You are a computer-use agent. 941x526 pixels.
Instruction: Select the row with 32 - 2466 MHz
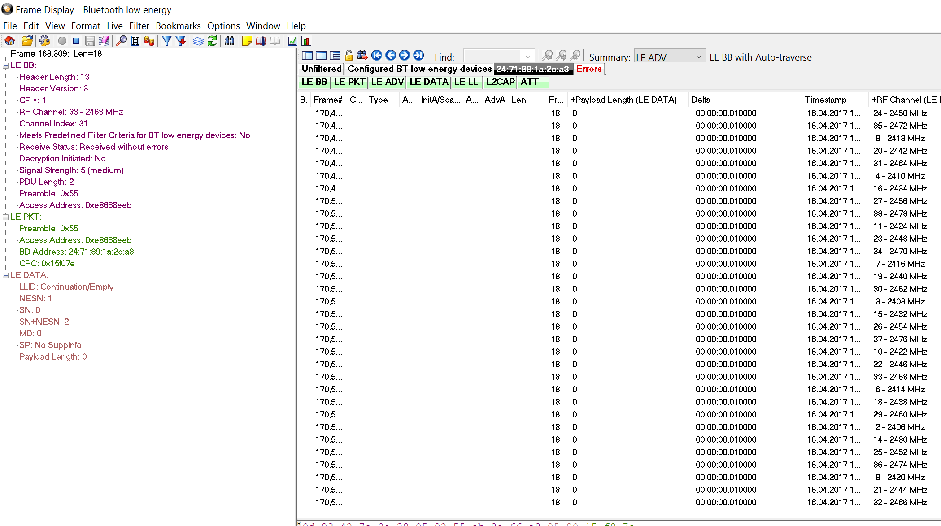[x=619, y=503]
